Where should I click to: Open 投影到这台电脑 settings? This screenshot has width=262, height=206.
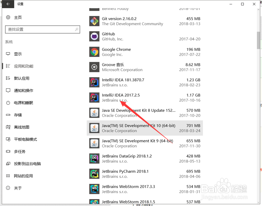tap(28, 164)
